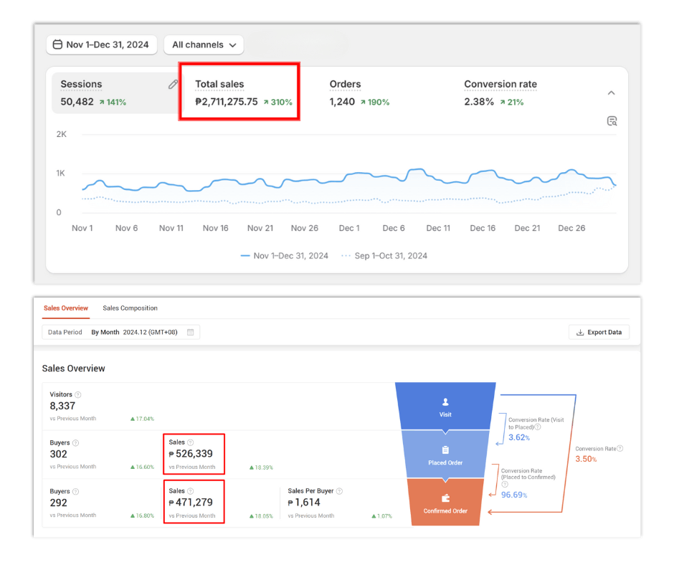Click help icon beside Sales ₱526,339
674x565 pixels.
[x=191, y=443]
